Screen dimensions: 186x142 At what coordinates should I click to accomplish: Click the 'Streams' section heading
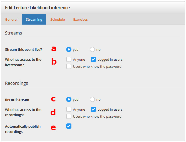[13, 33]
